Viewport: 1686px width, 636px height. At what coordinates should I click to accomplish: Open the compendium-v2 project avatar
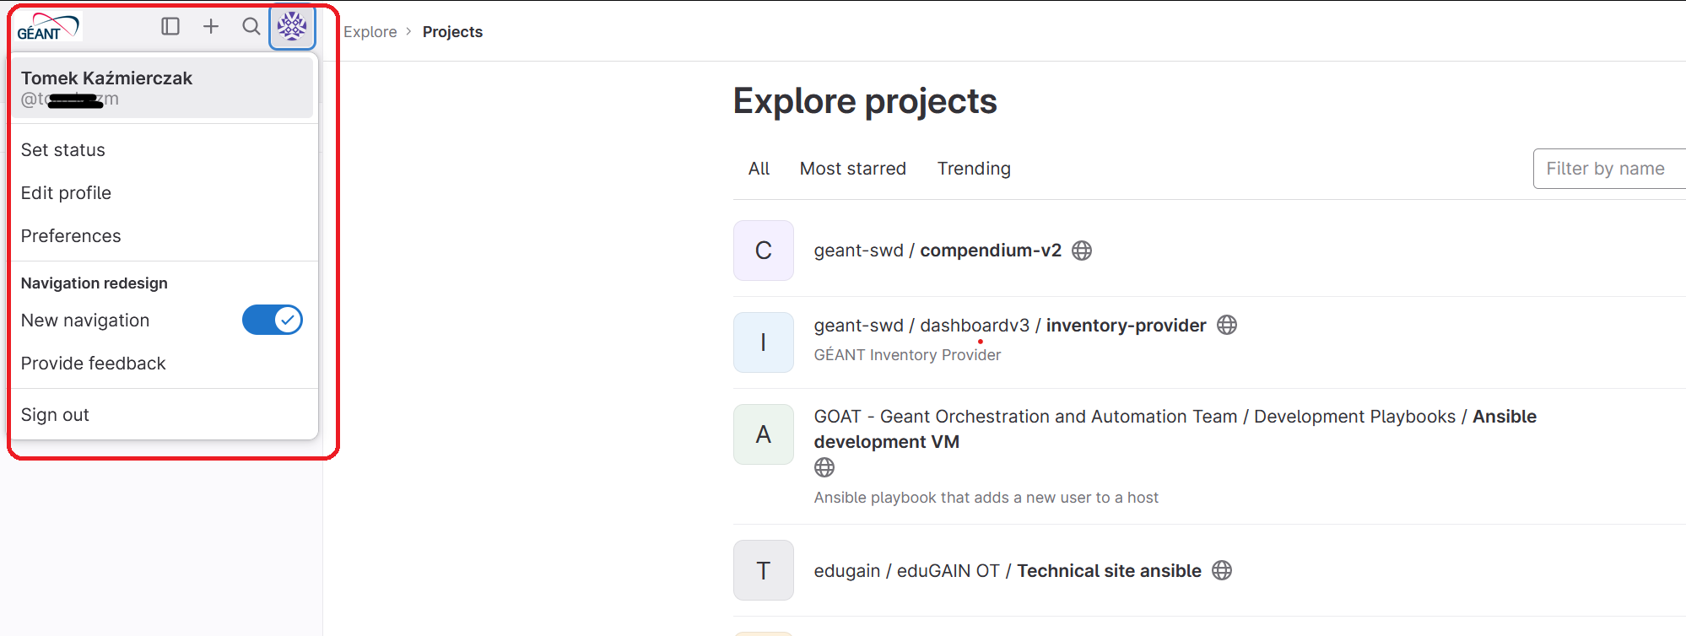pos(764,251)
